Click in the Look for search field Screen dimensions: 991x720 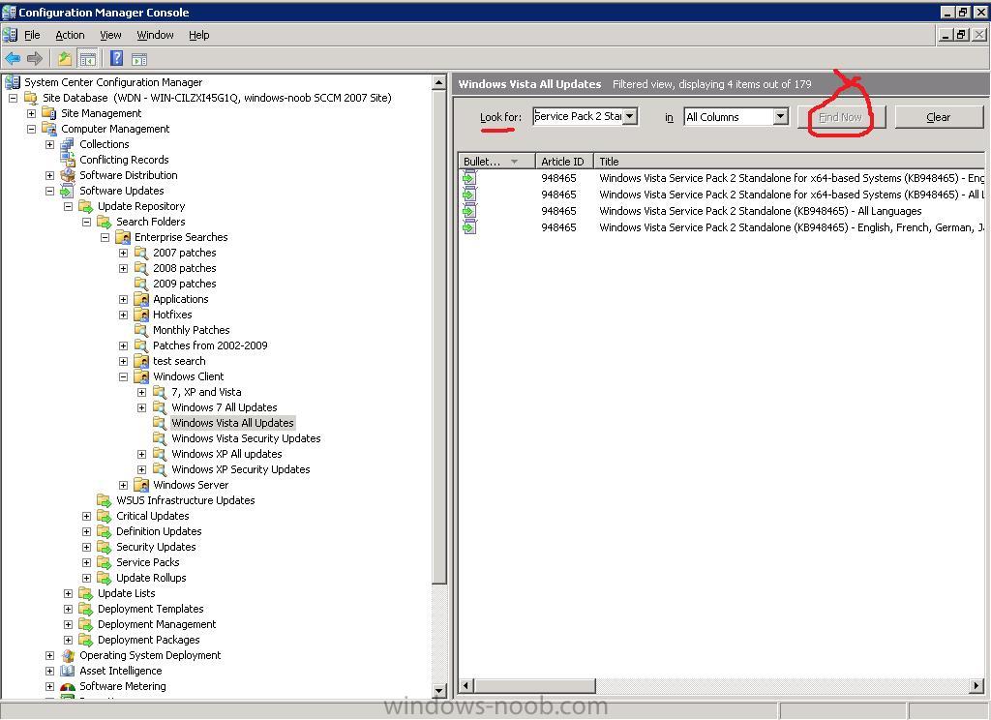(x=578, y=116)
